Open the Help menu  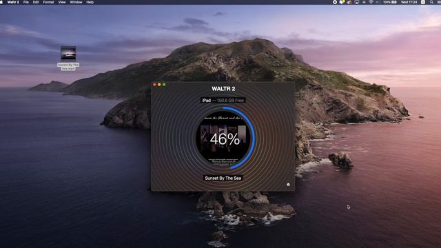tap(90, 2)
